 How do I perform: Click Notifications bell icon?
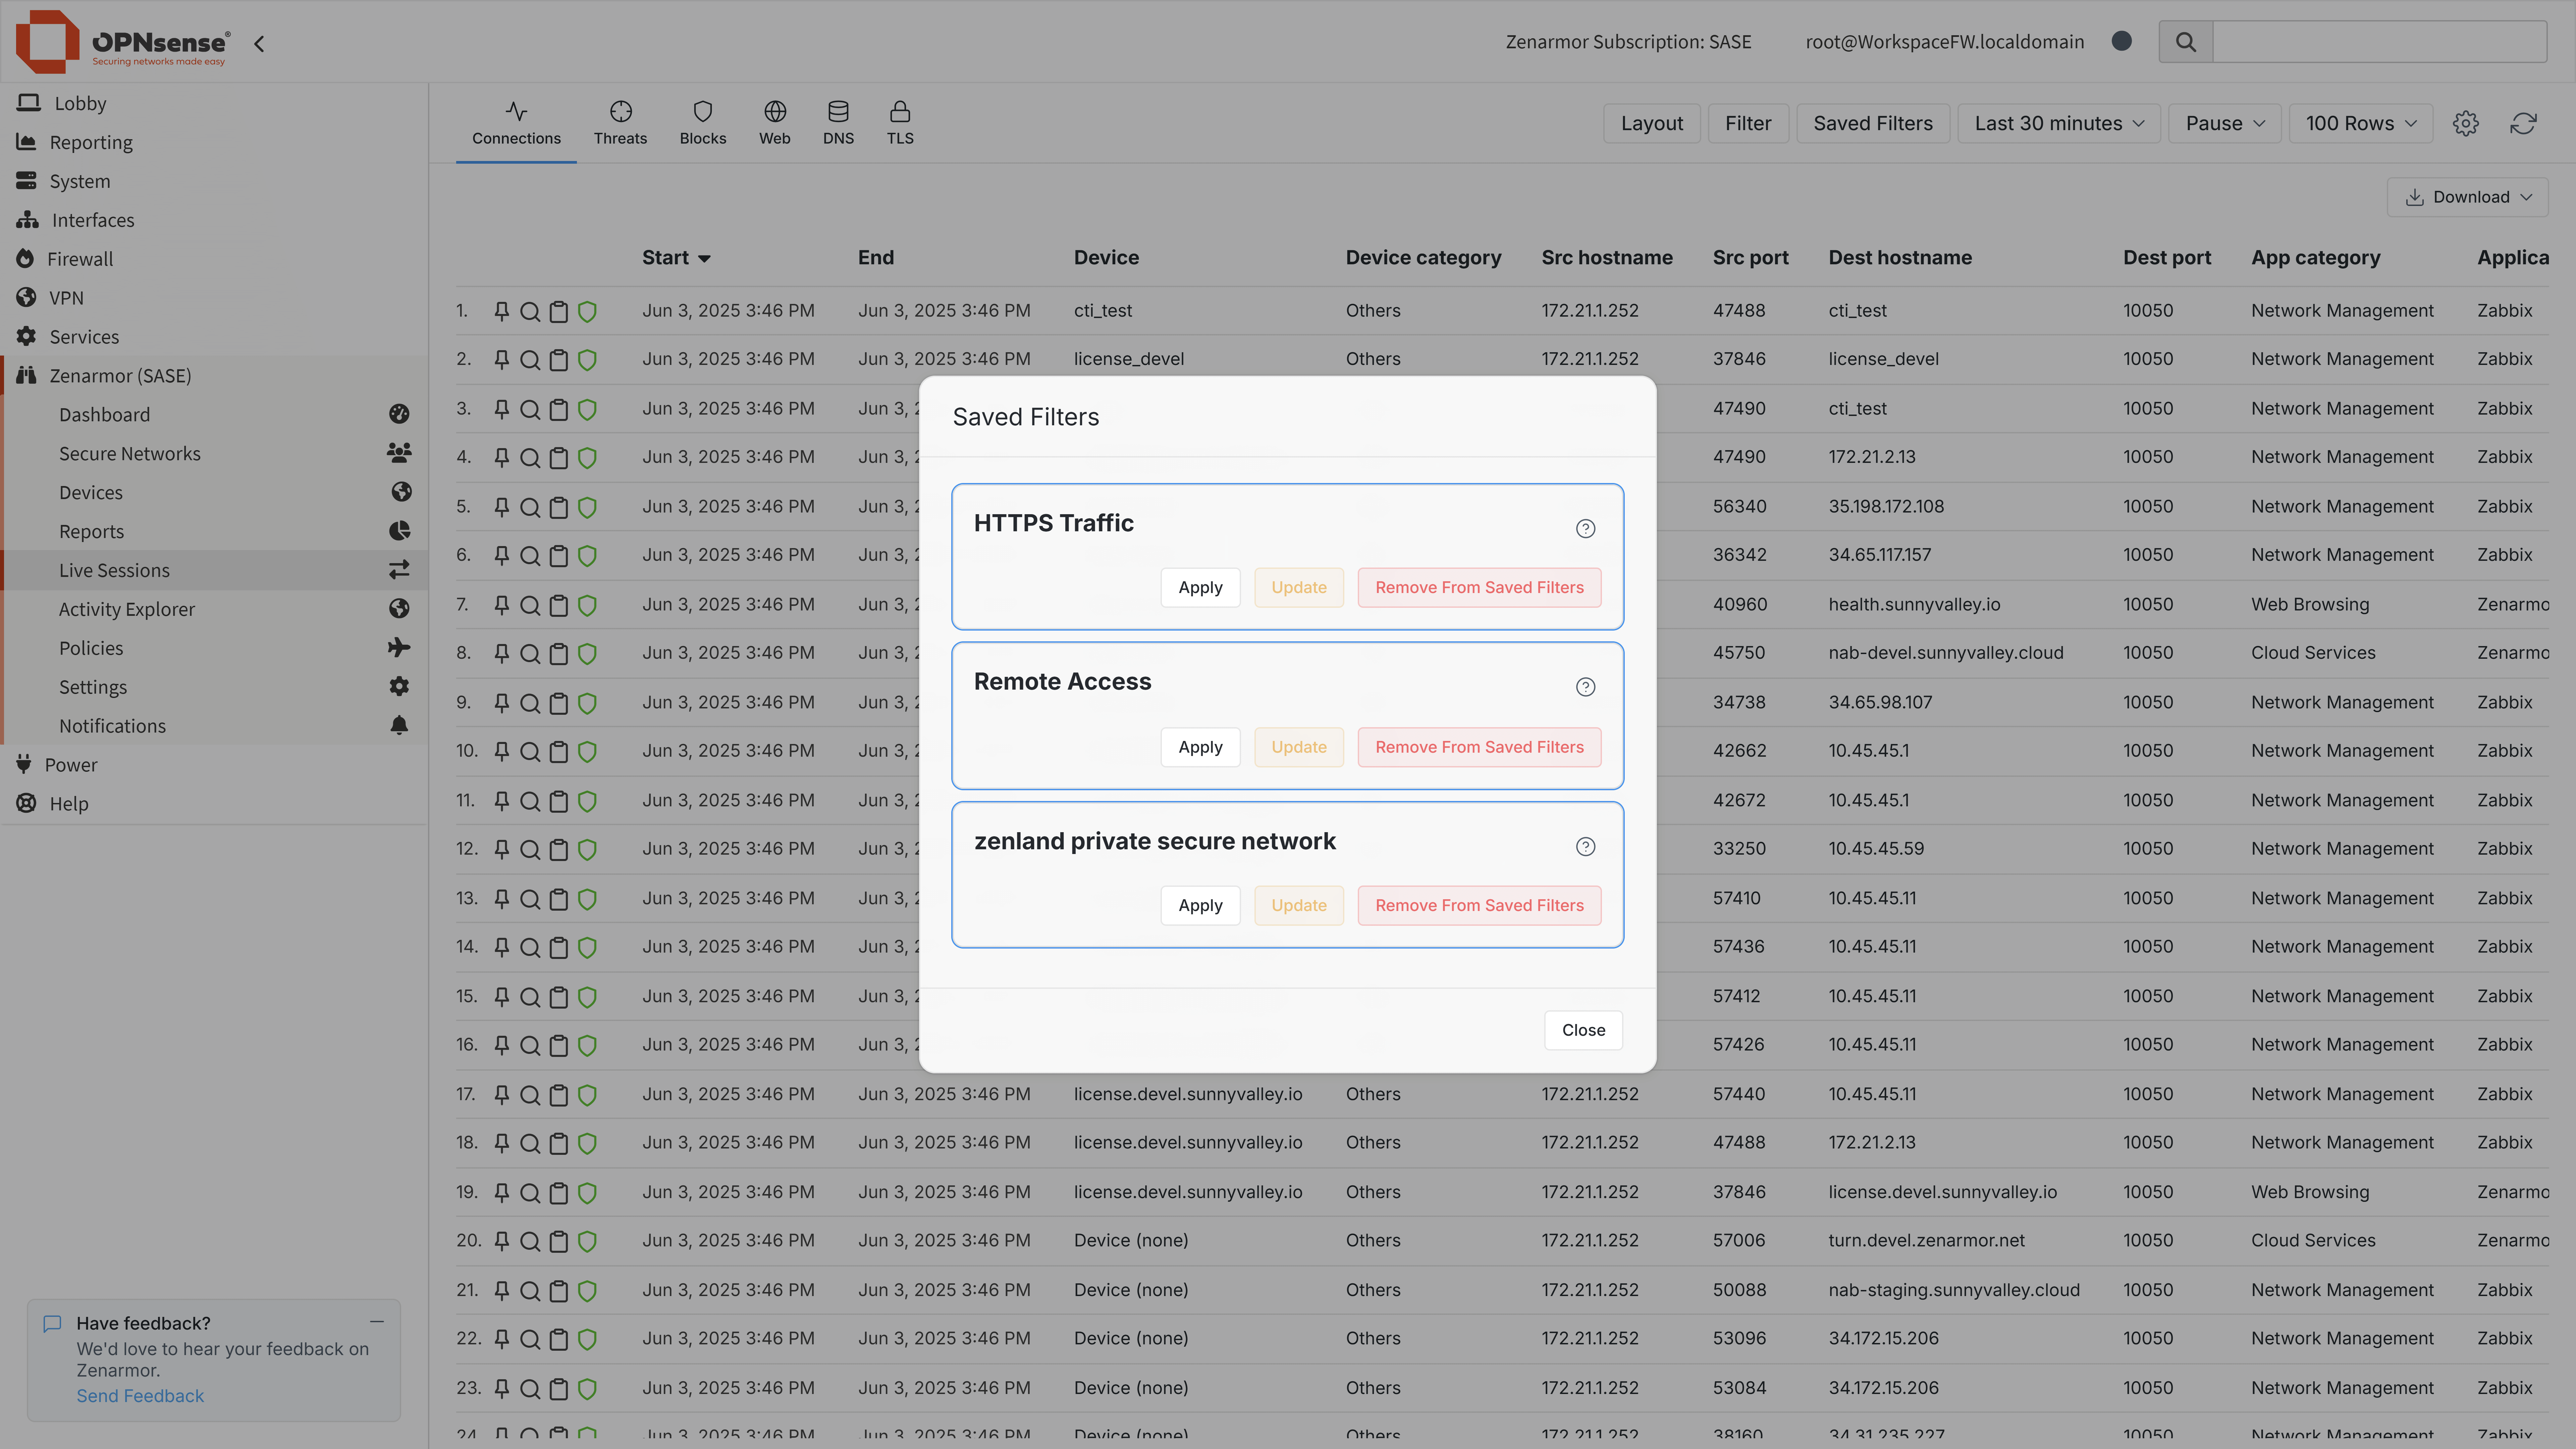point(399,725)
